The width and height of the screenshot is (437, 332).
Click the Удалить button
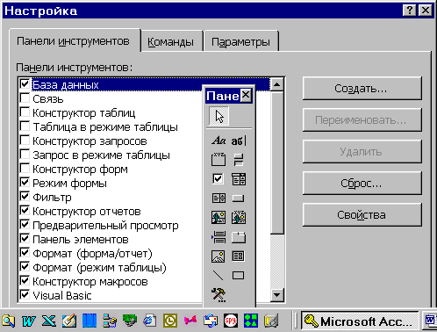[x=362, y=152]
